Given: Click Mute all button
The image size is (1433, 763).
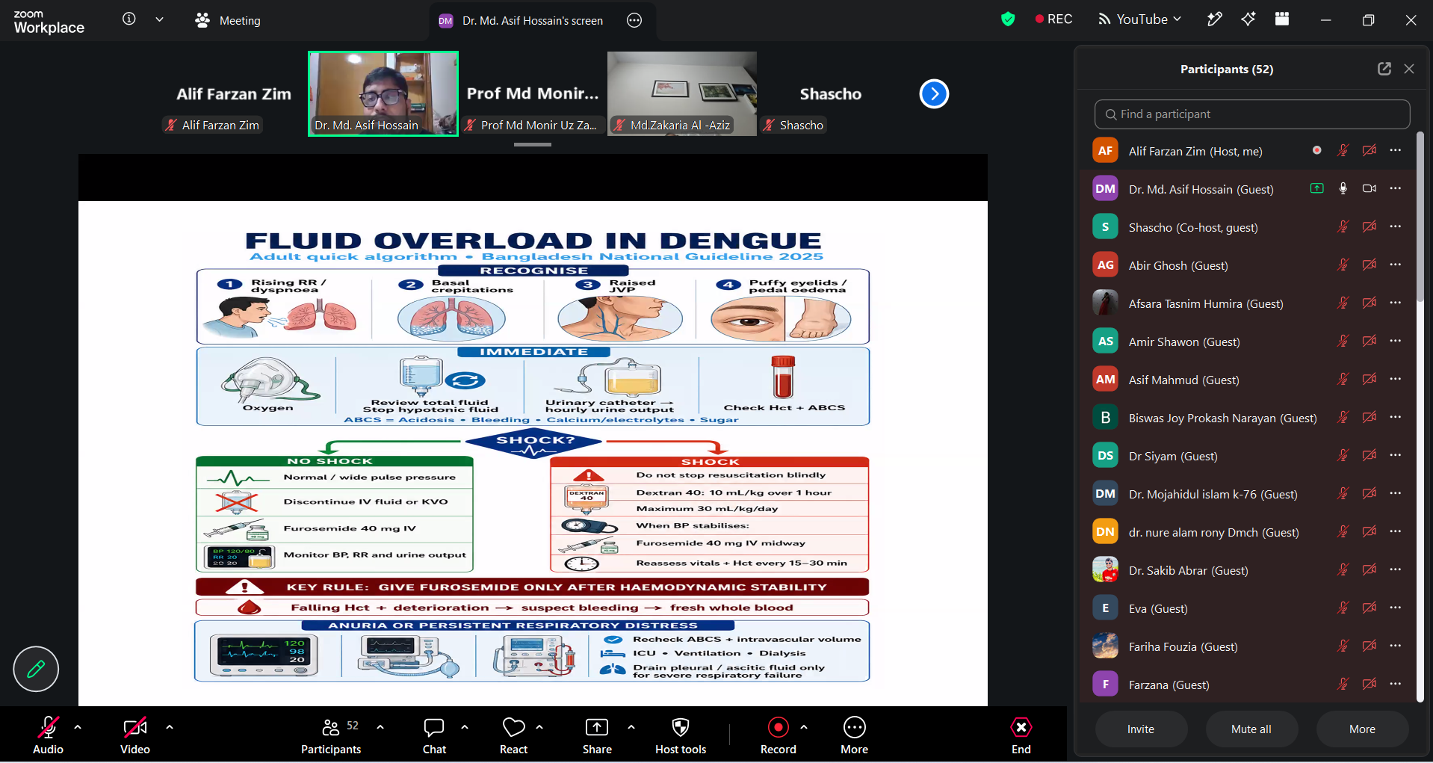Looking at the screenshot, I should click(x=1251, y=729).
